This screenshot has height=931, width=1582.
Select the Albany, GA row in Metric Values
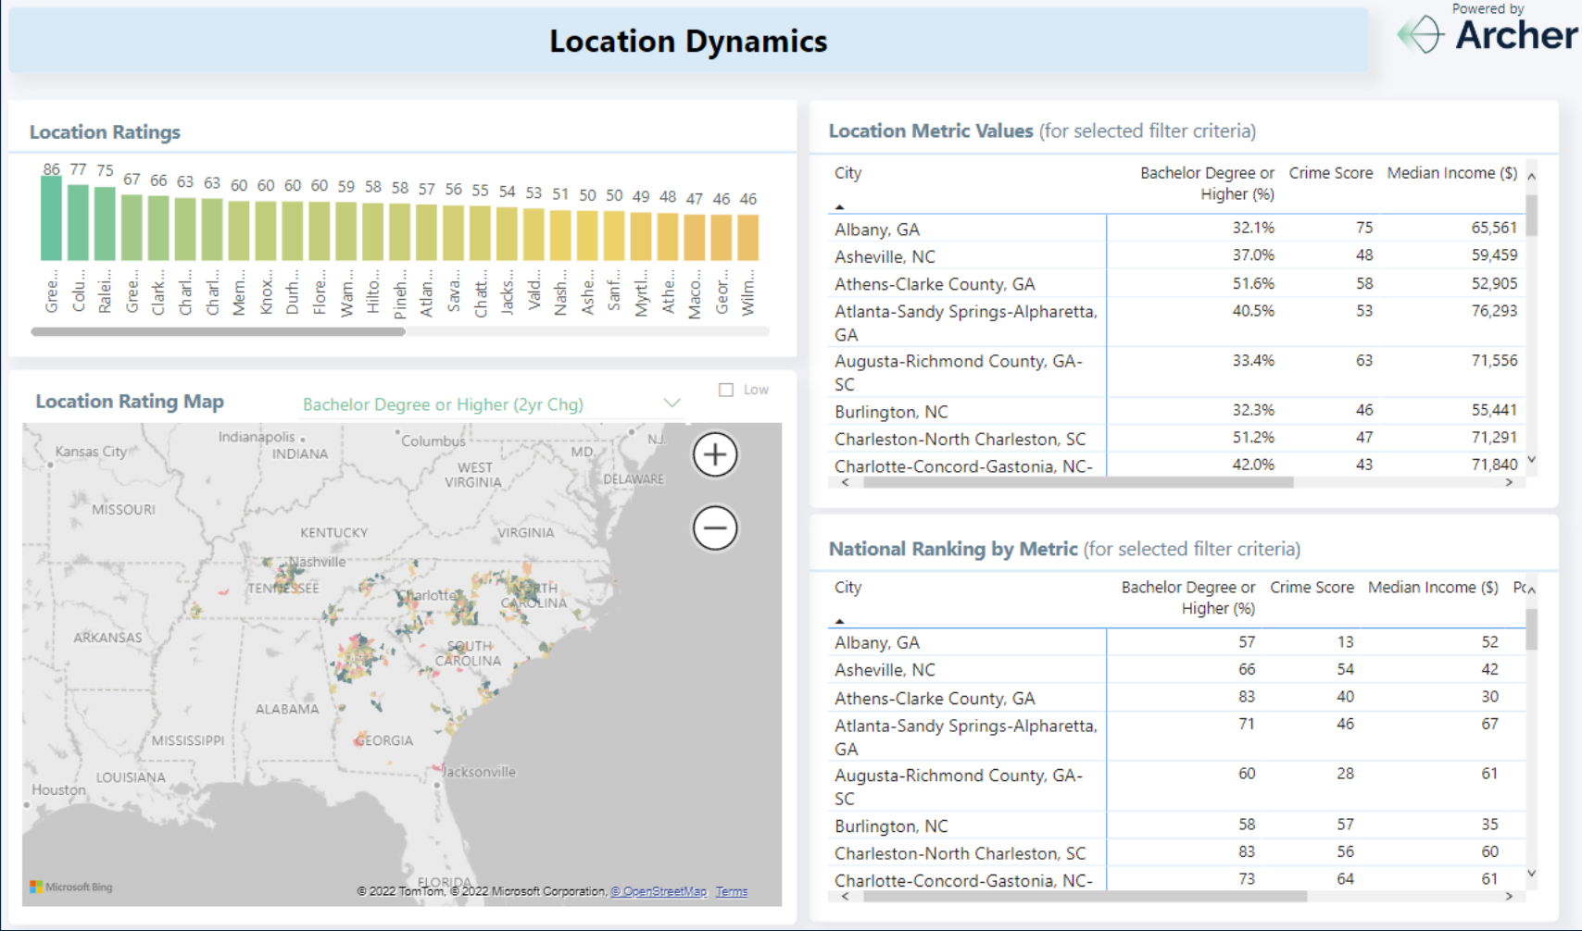877,230
